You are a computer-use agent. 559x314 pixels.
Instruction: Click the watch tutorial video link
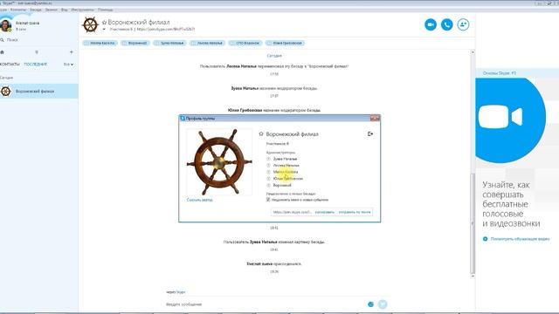point(521,239)
